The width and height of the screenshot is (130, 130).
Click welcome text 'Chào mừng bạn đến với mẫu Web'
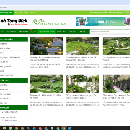coord(107,12)
